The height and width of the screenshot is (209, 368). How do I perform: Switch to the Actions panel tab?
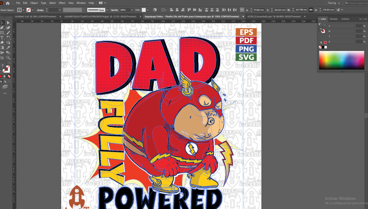pyautogui.click(x=345, y=19)
